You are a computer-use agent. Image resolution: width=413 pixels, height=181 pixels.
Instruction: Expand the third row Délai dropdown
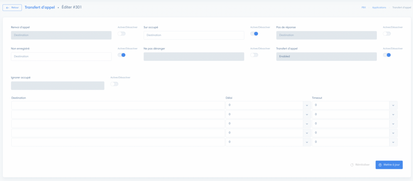pyautogui.click(x=307, y=124)
